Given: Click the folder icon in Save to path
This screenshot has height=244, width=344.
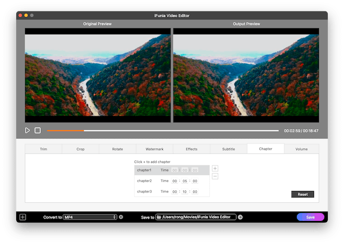Looking at the screenshot, I should tap(159, 217).
